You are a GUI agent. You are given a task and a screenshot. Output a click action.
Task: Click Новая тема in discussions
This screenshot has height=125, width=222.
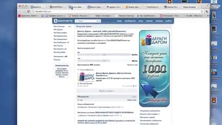point(131,100)
